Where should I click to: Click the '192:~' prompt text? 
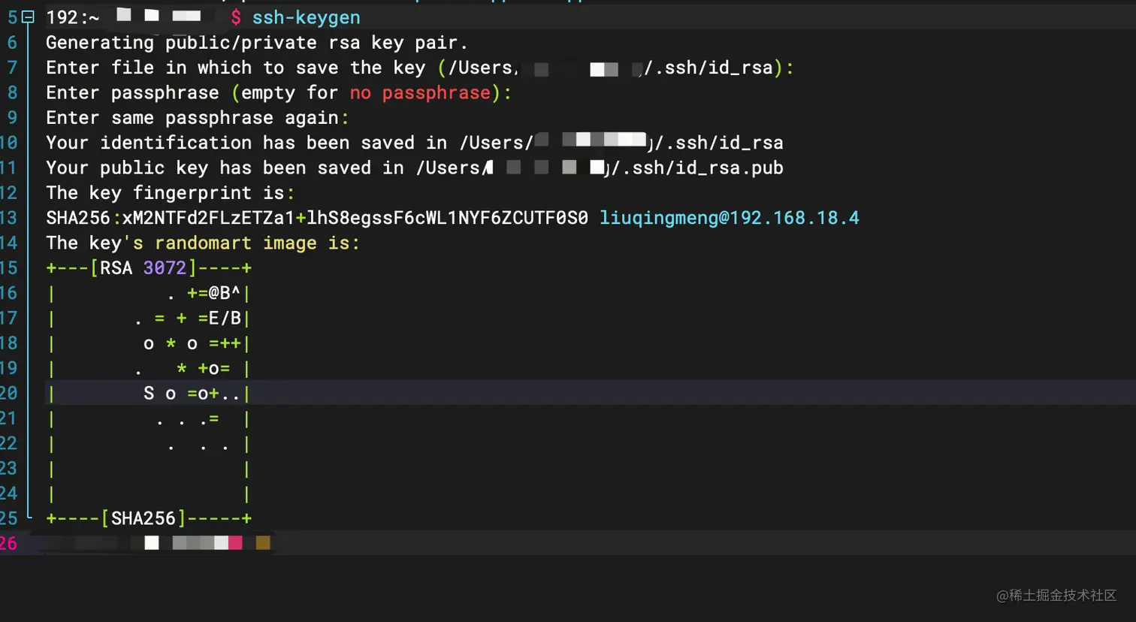73,17
